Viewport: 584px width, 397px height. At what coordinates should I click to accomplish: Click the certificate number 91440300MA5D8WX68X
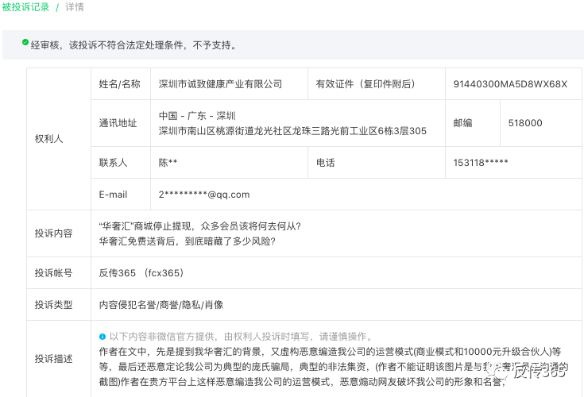[510, 84]
